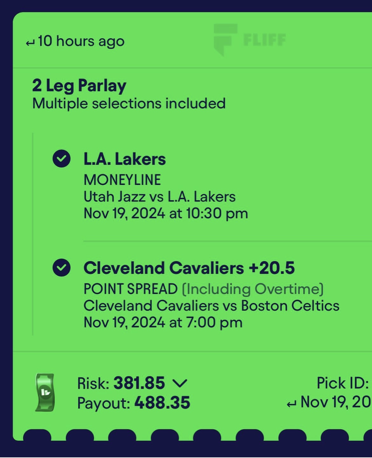This screenshot has height=458, width=372.
Task: Click 'Multiple selections included' subtitle
Action: coord(129,103)
